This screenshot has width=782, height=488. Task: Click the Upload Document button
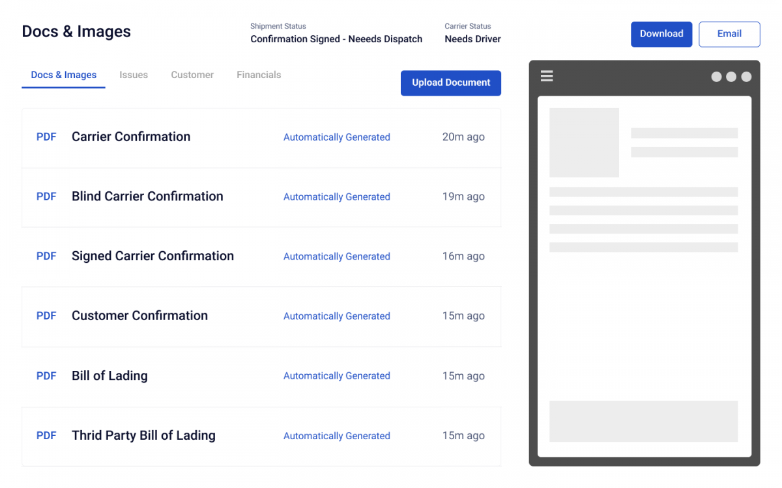click(451, 83)
